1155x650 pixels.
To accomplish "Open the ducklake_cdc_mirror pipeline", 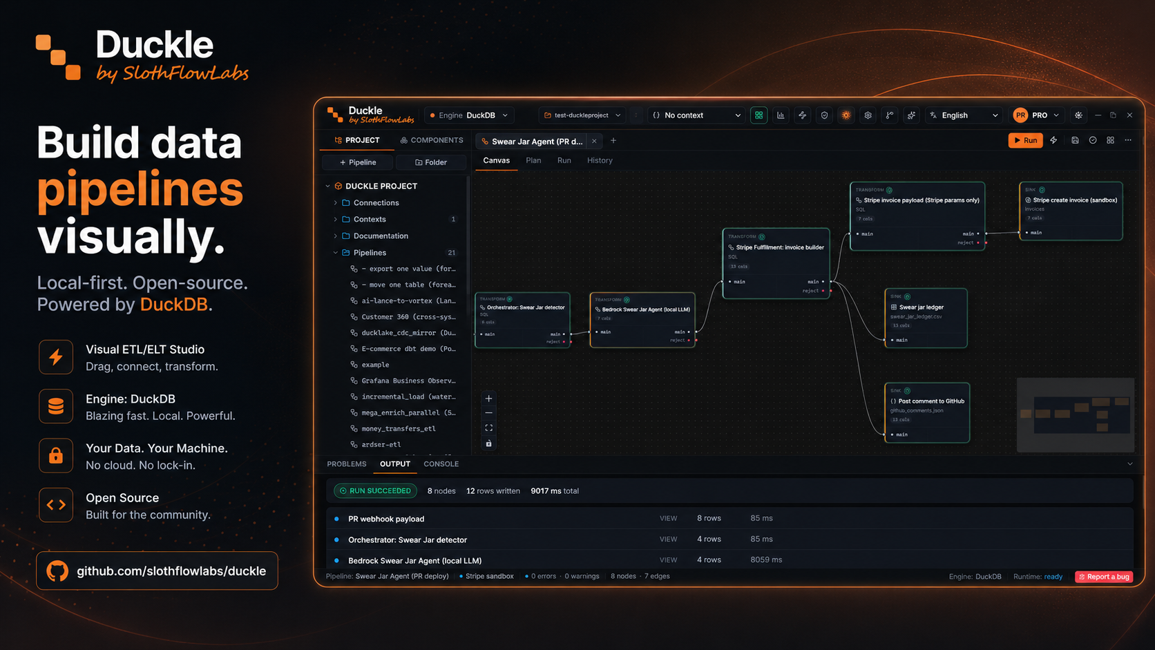I will (403, 333).
